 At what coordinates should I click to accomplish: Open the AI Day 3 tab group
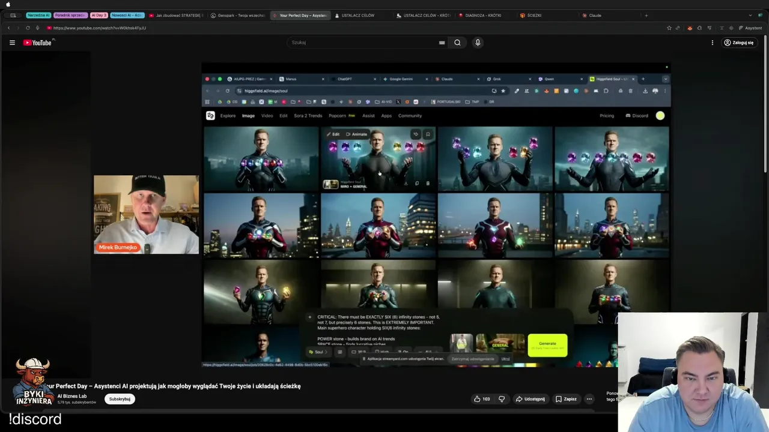click(x=99, y=15)
